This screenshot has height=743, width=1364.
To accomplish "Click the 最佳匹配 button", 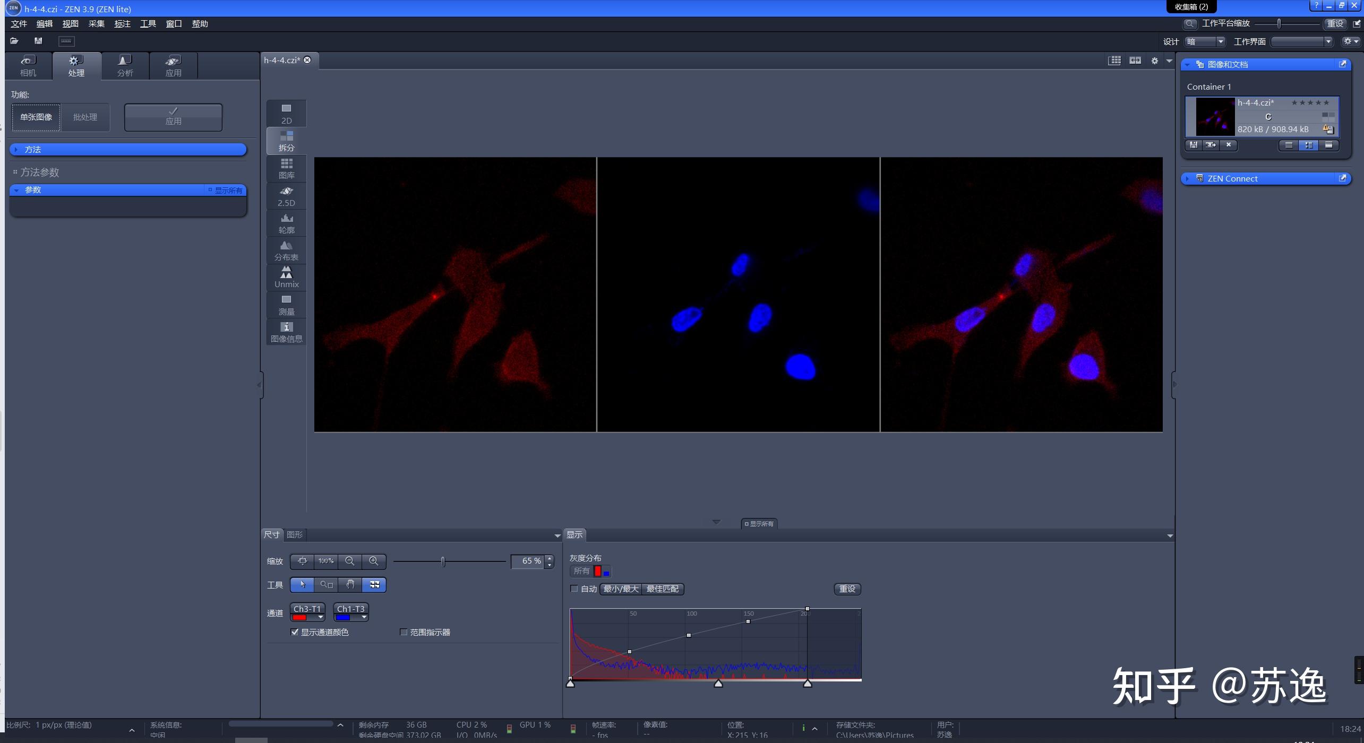I will (x=662, y=589).
